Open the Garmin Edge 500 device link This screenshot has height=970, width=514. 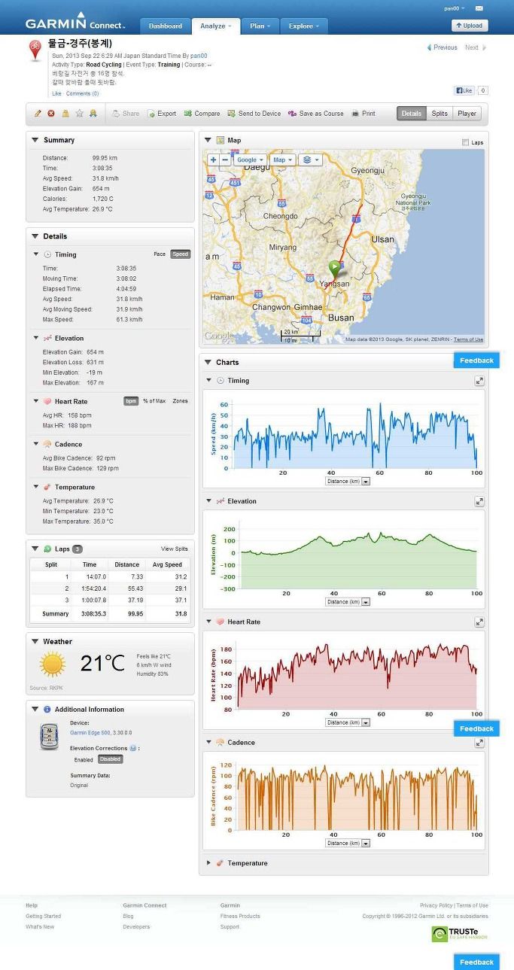[90, 731]
